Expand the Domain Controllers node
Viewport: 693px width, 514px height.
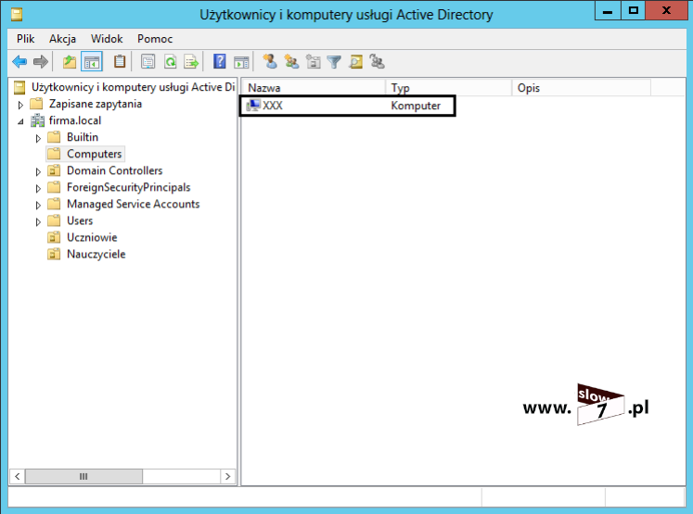pyautogui.click(x=39, y=171)
